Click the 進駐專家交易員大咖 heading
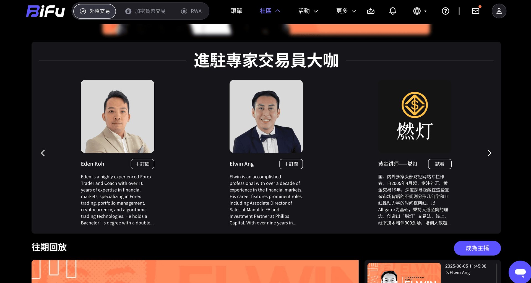 coord(266,61)
